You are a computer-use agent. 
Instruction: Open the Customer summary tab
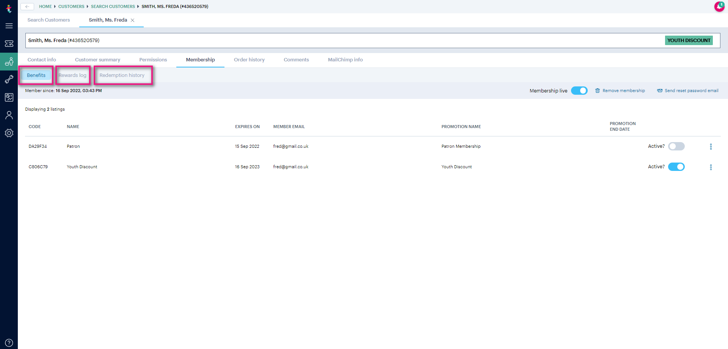(x=97, y=60)
